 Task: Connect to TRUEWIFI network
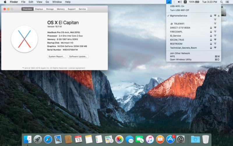tap(194, 24)
